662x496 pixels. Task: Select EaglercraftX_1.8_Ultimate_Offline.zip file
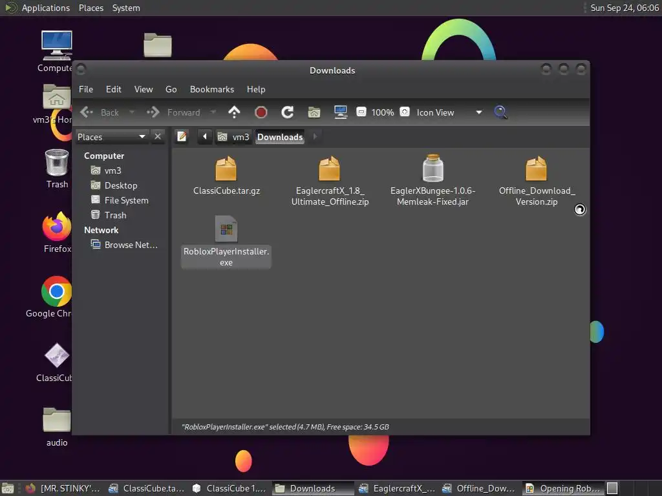pos(330,181)
